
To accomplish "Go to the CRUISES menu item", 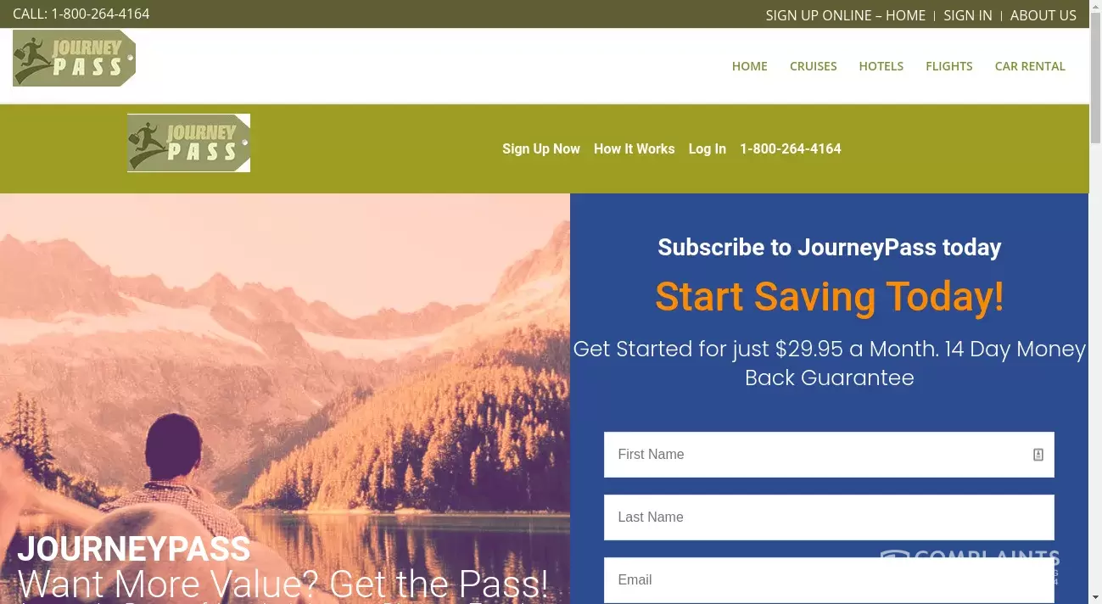I will 814,66.
